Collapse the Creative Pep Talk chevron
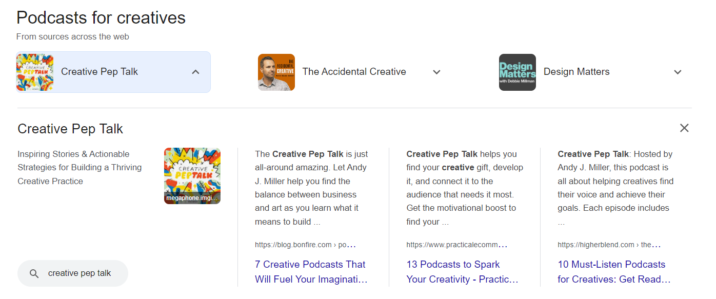Image resolution: width=716 pixels, height=299 pixels. point(195,72)
